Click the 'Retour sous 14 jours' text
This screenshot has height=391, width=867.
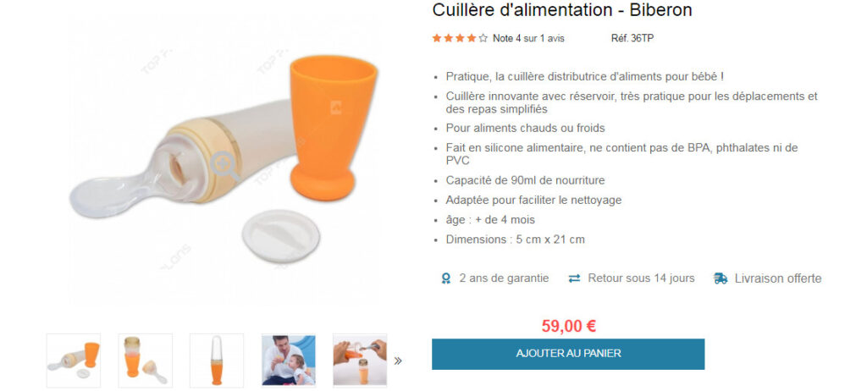click(x=642, y=278)
